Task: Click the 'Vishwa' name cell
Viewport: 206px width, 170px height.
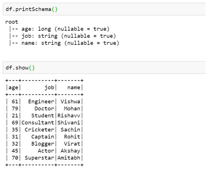Action: pos(70,102)
